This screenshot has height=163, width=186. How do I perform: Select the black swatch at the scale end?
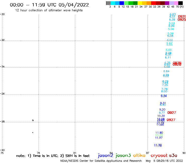[x=180, y=3]
